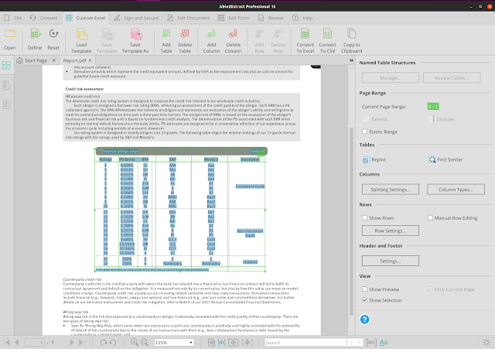495x349 pixels.
Task: Enable Manual Row Editing checkbox
Action: 430,217
